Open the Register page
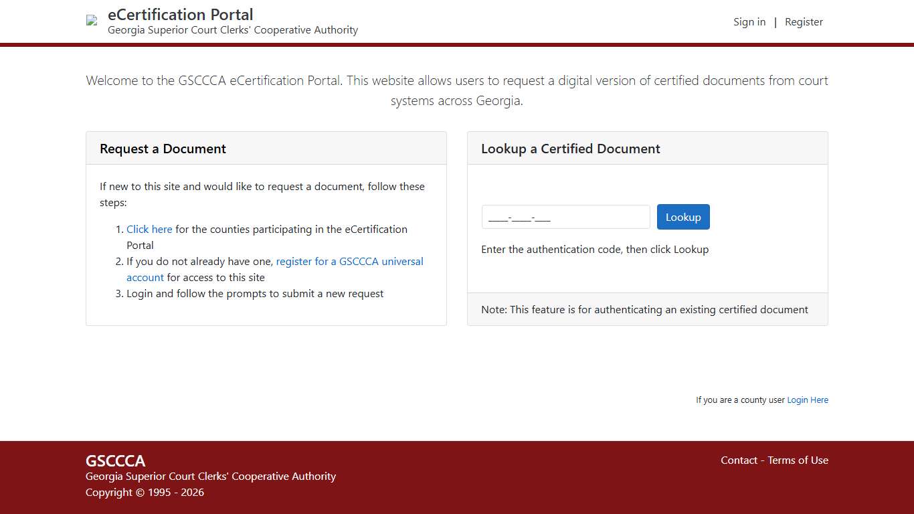914x514 pixels. click(x=804, y=21)
